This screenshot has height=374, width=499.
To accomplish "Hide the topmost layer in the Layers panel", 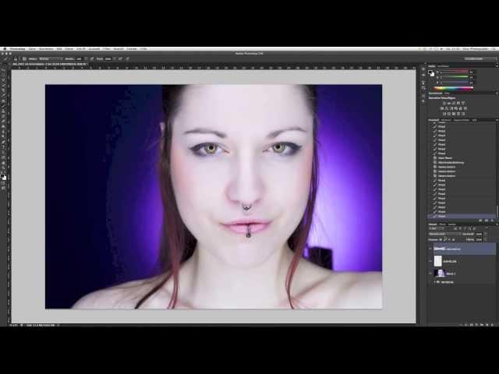I will (x=430, y=249).
